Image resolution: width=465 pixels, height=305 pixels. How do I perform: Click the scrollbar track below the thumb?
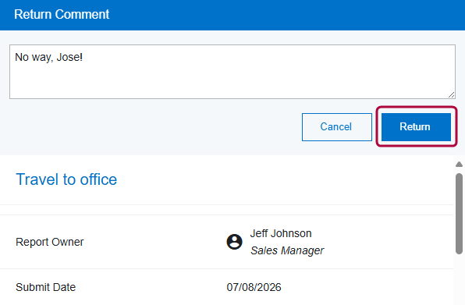[x=459, y=278]
